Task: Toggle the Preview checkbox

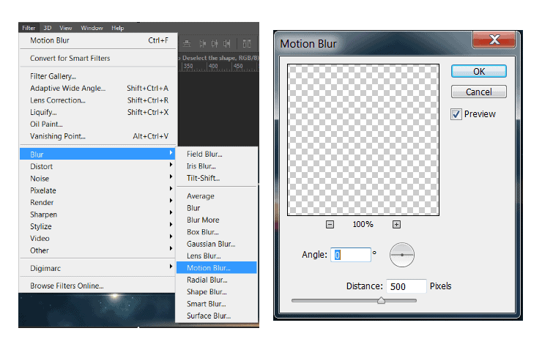Action: (x=456, y=114)
